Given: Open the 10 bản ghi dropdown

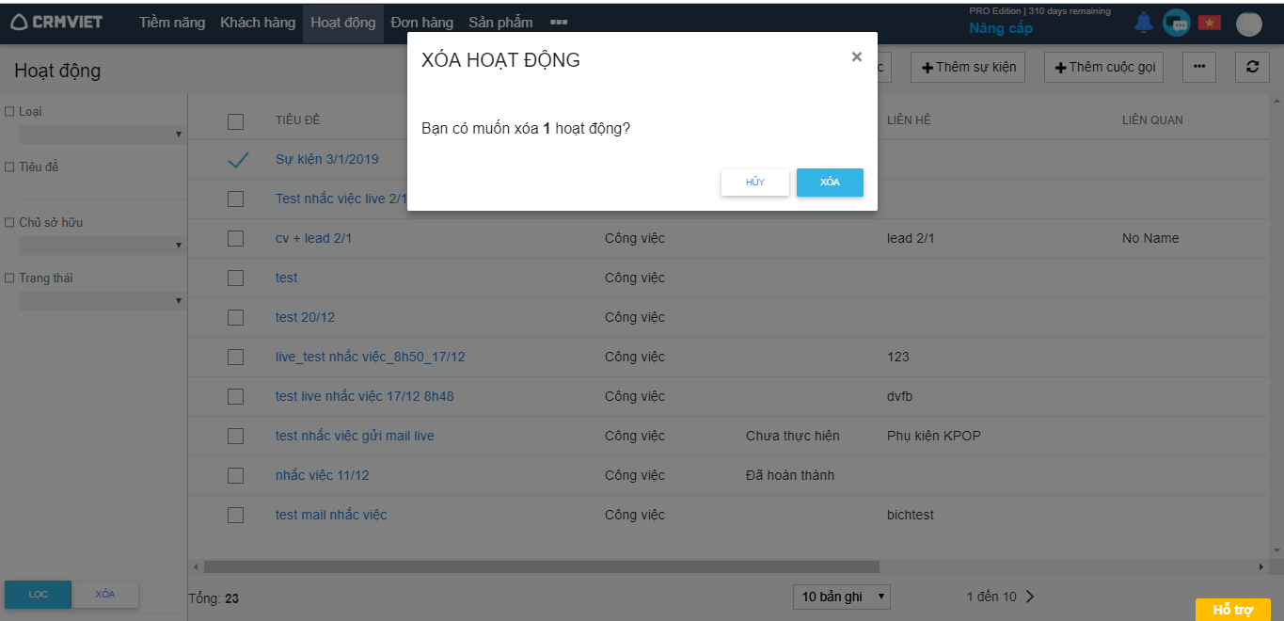Looking at the screenshot, I should point(841,597).
